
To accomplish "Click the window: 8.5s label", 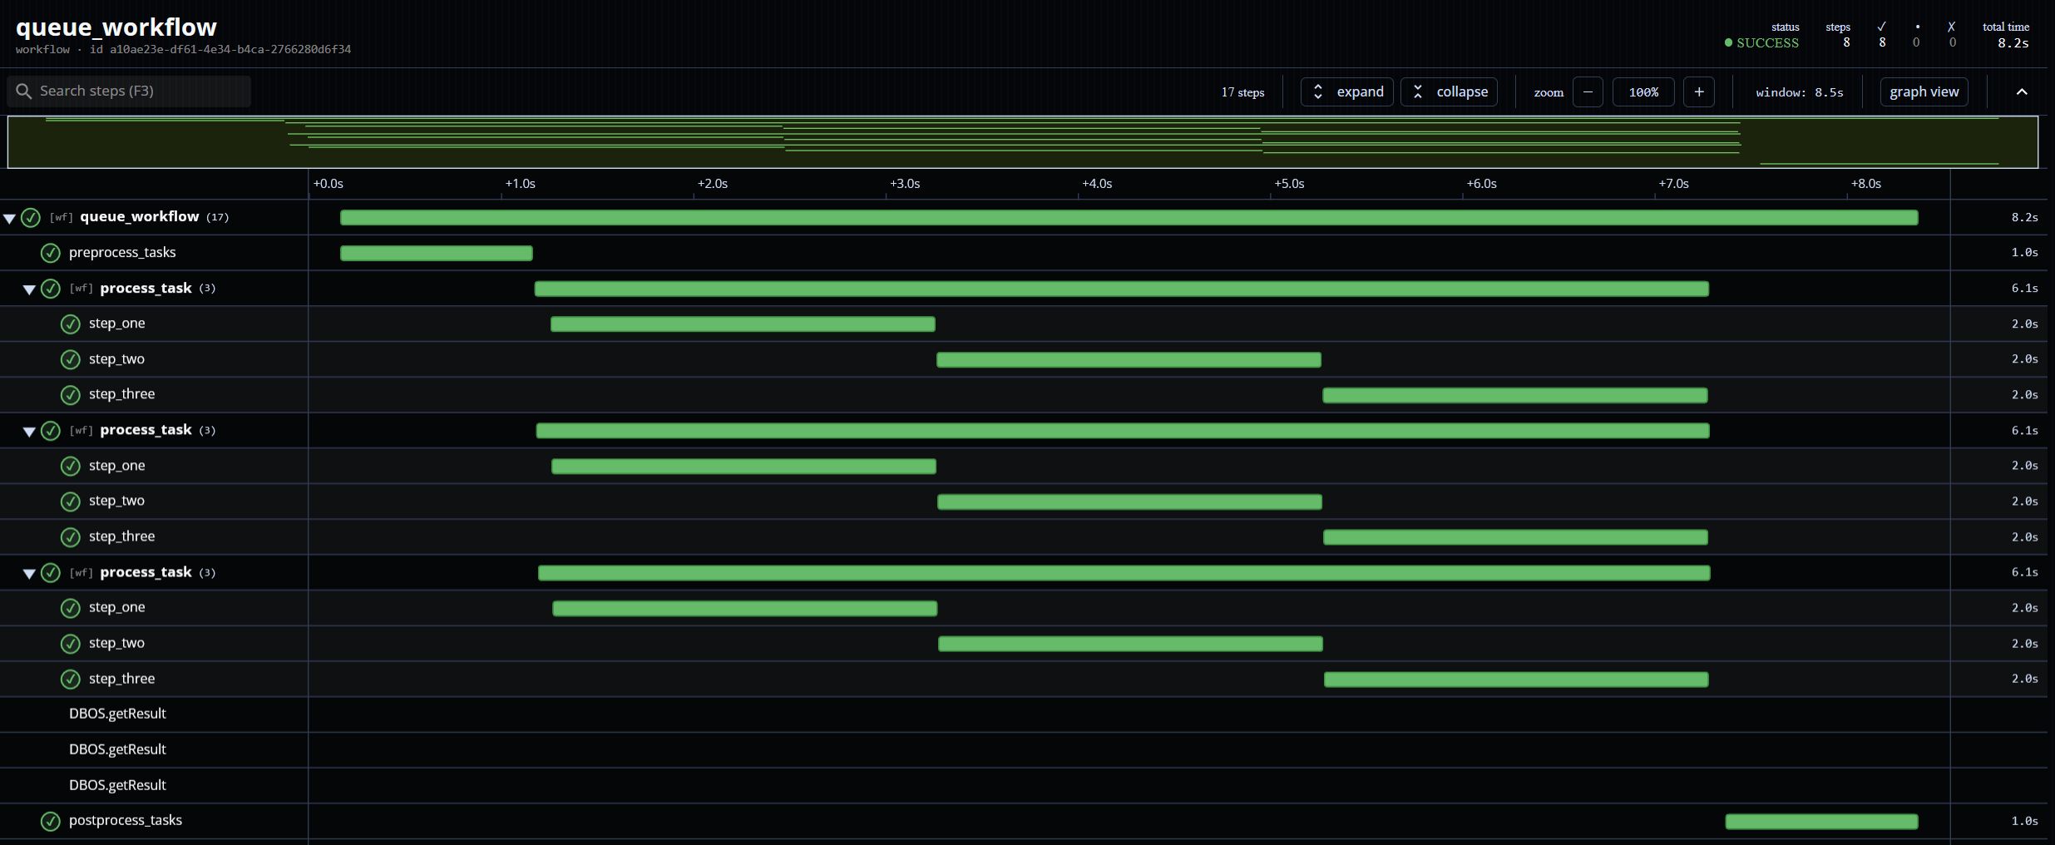I will [1799, 92].
